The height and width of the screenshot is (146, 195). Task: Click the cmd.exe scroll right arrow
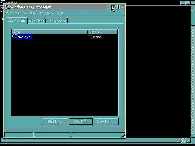click(x=188, y=140)
